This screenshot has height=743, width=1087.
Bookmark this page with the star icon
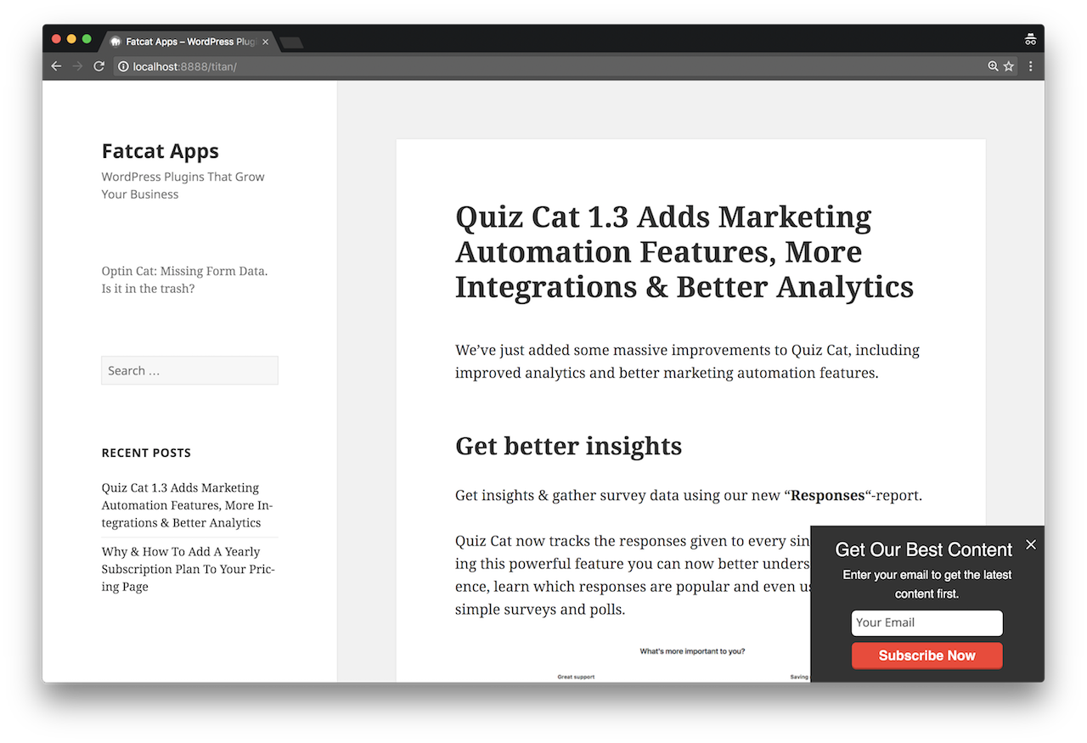(x=1009, y=66)
